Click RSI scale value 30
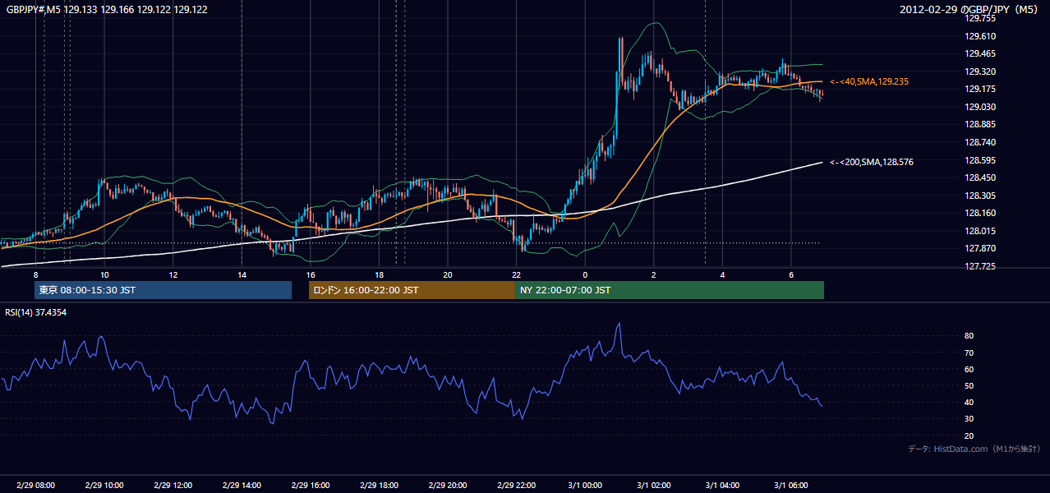The image size is (1050, 493). 969,419
